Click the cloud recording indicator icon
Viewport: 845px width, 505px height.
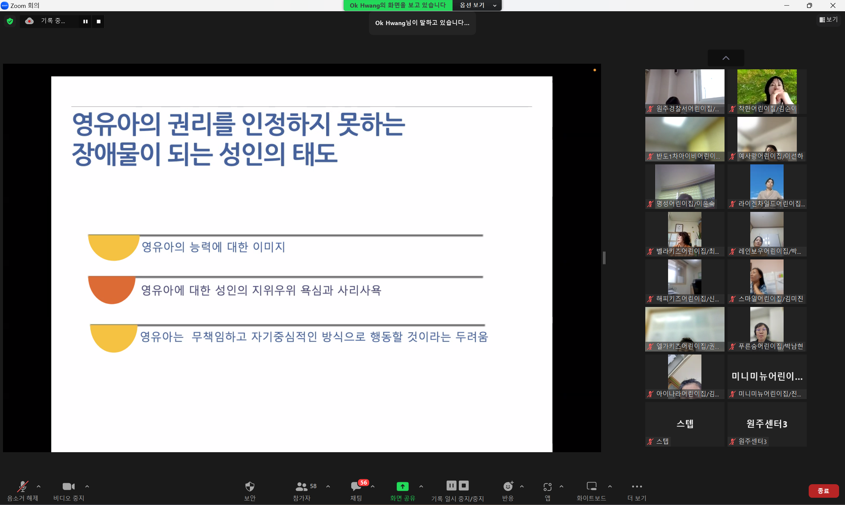click(29, 21)
